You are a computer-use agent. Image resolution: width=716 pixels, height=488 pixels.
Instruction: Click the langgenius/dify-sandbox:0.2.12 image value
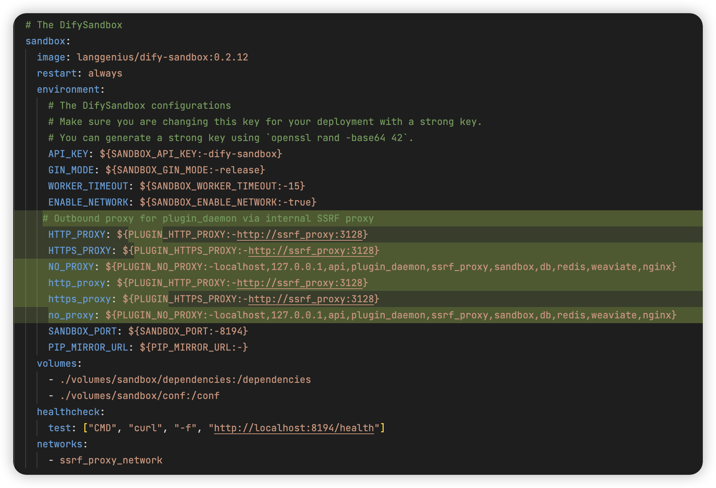coord(162,57)
